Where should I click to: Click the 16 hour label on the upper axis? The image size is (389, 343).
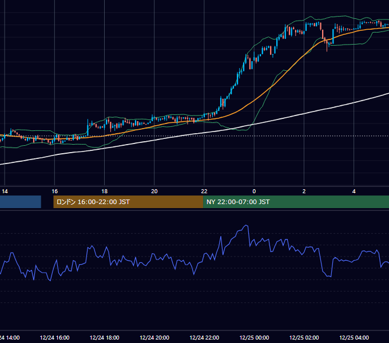54,192
